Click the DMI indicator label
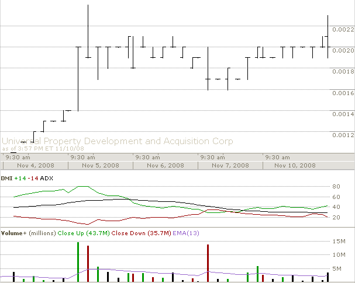 8,177
